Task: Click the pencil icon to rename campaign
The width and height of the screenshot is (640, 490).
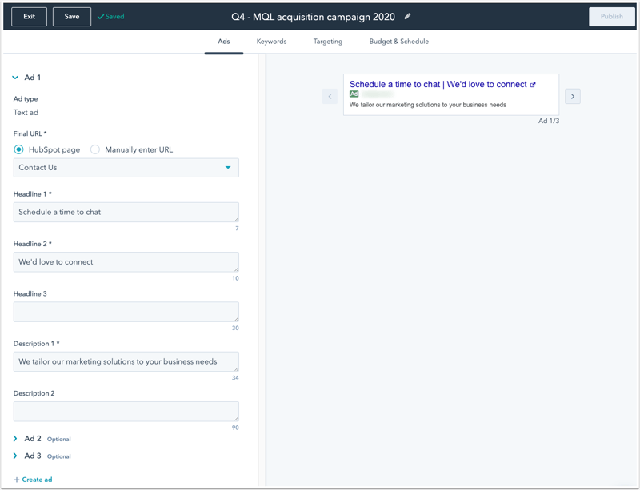Action: click(407, 16)
